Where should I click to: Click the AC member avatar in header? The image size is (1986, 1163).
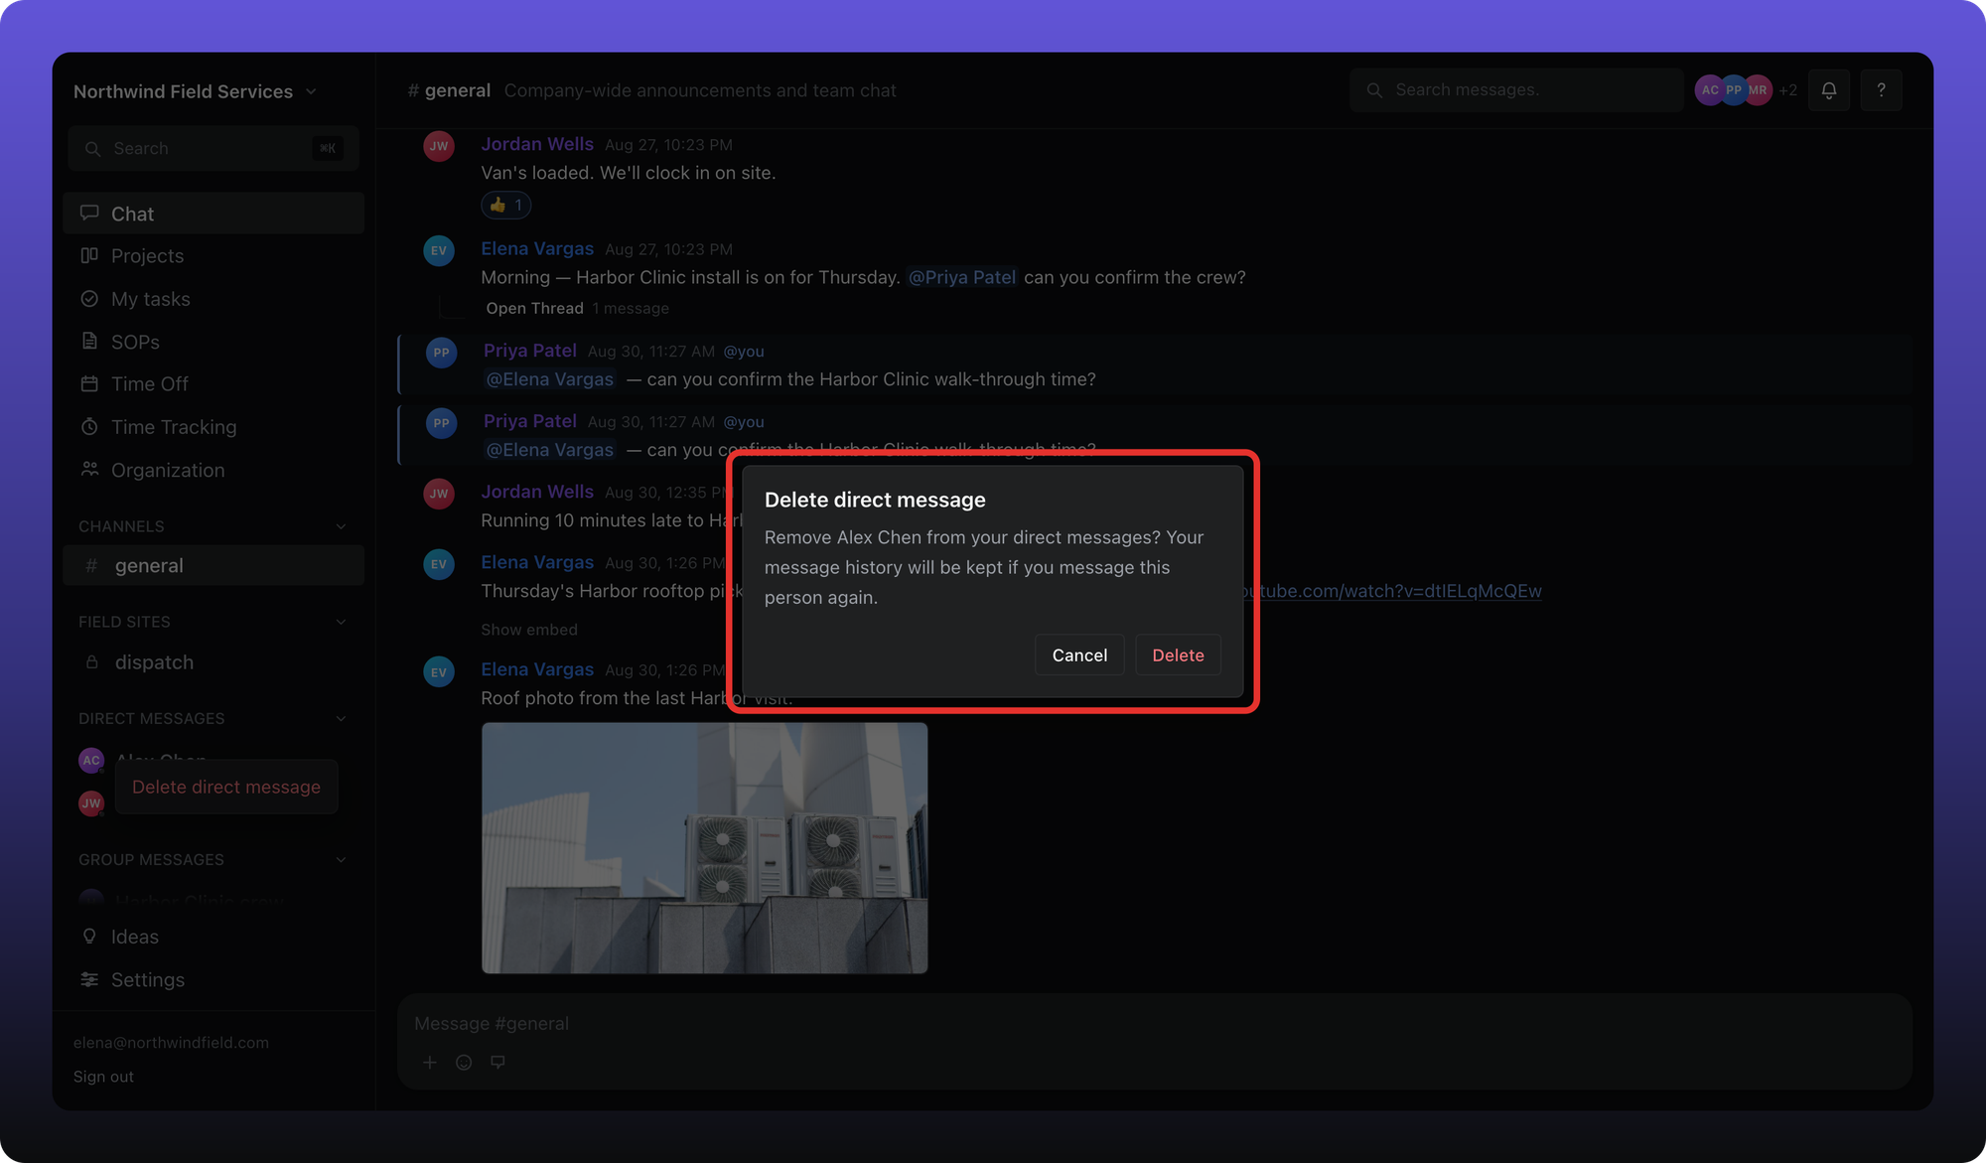pos(1709,90)
